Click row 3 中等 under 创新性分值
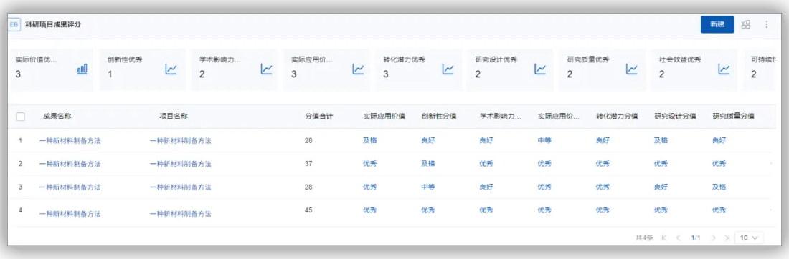Image resolution: width=789 pixels, height=259 pixels. pos(427,187)
